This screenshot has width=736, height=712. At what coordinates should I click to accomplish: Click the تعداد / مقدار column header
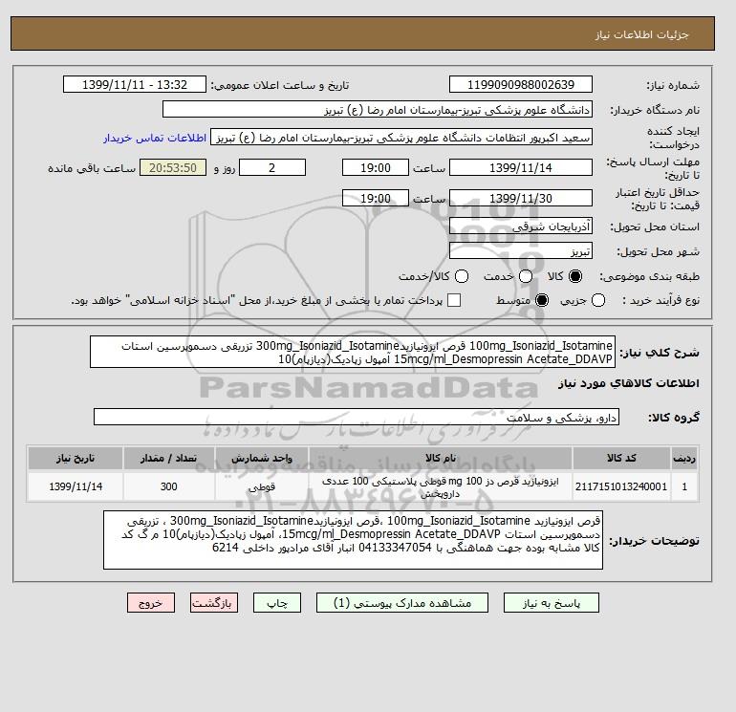tap(169, 458)
